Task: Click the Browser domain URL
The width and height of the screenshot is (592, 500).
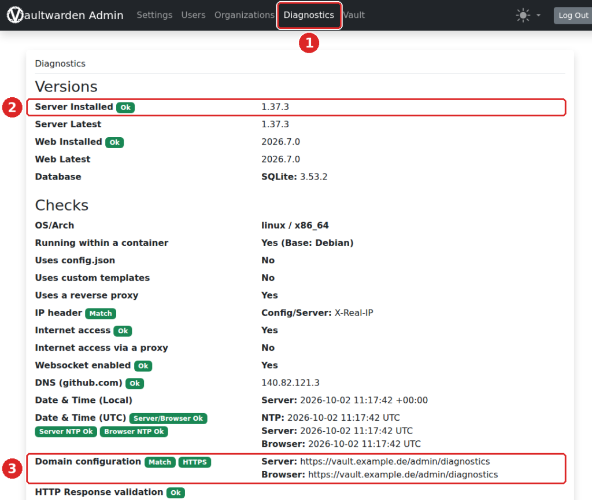Action: (x=403, y=475)
